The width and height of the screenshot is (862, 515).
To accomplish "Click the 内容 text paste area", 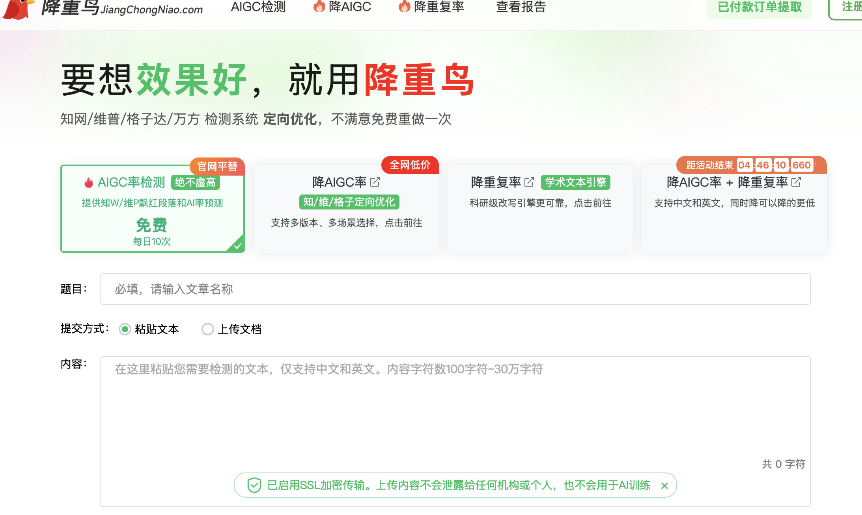I will pyautogui.click(x=455, y=413).
